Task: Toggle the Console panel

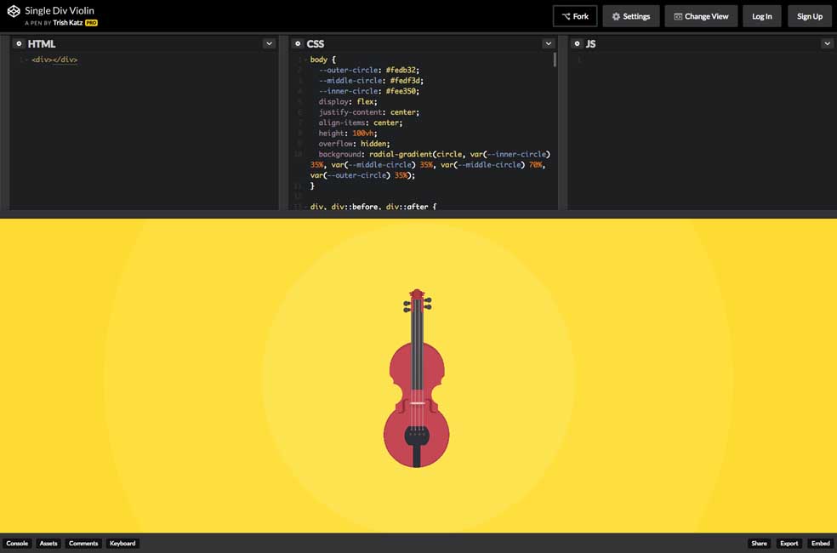Action: point(17,544)
